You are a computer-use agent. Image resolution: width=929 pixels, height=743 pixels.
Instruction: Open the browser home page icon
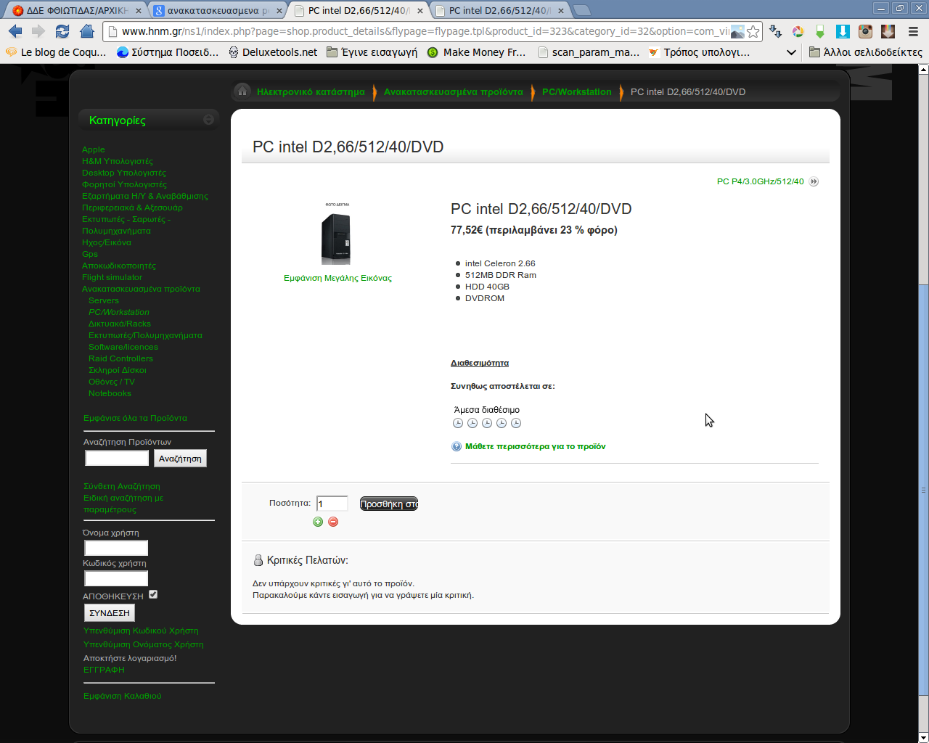[87, 31]
